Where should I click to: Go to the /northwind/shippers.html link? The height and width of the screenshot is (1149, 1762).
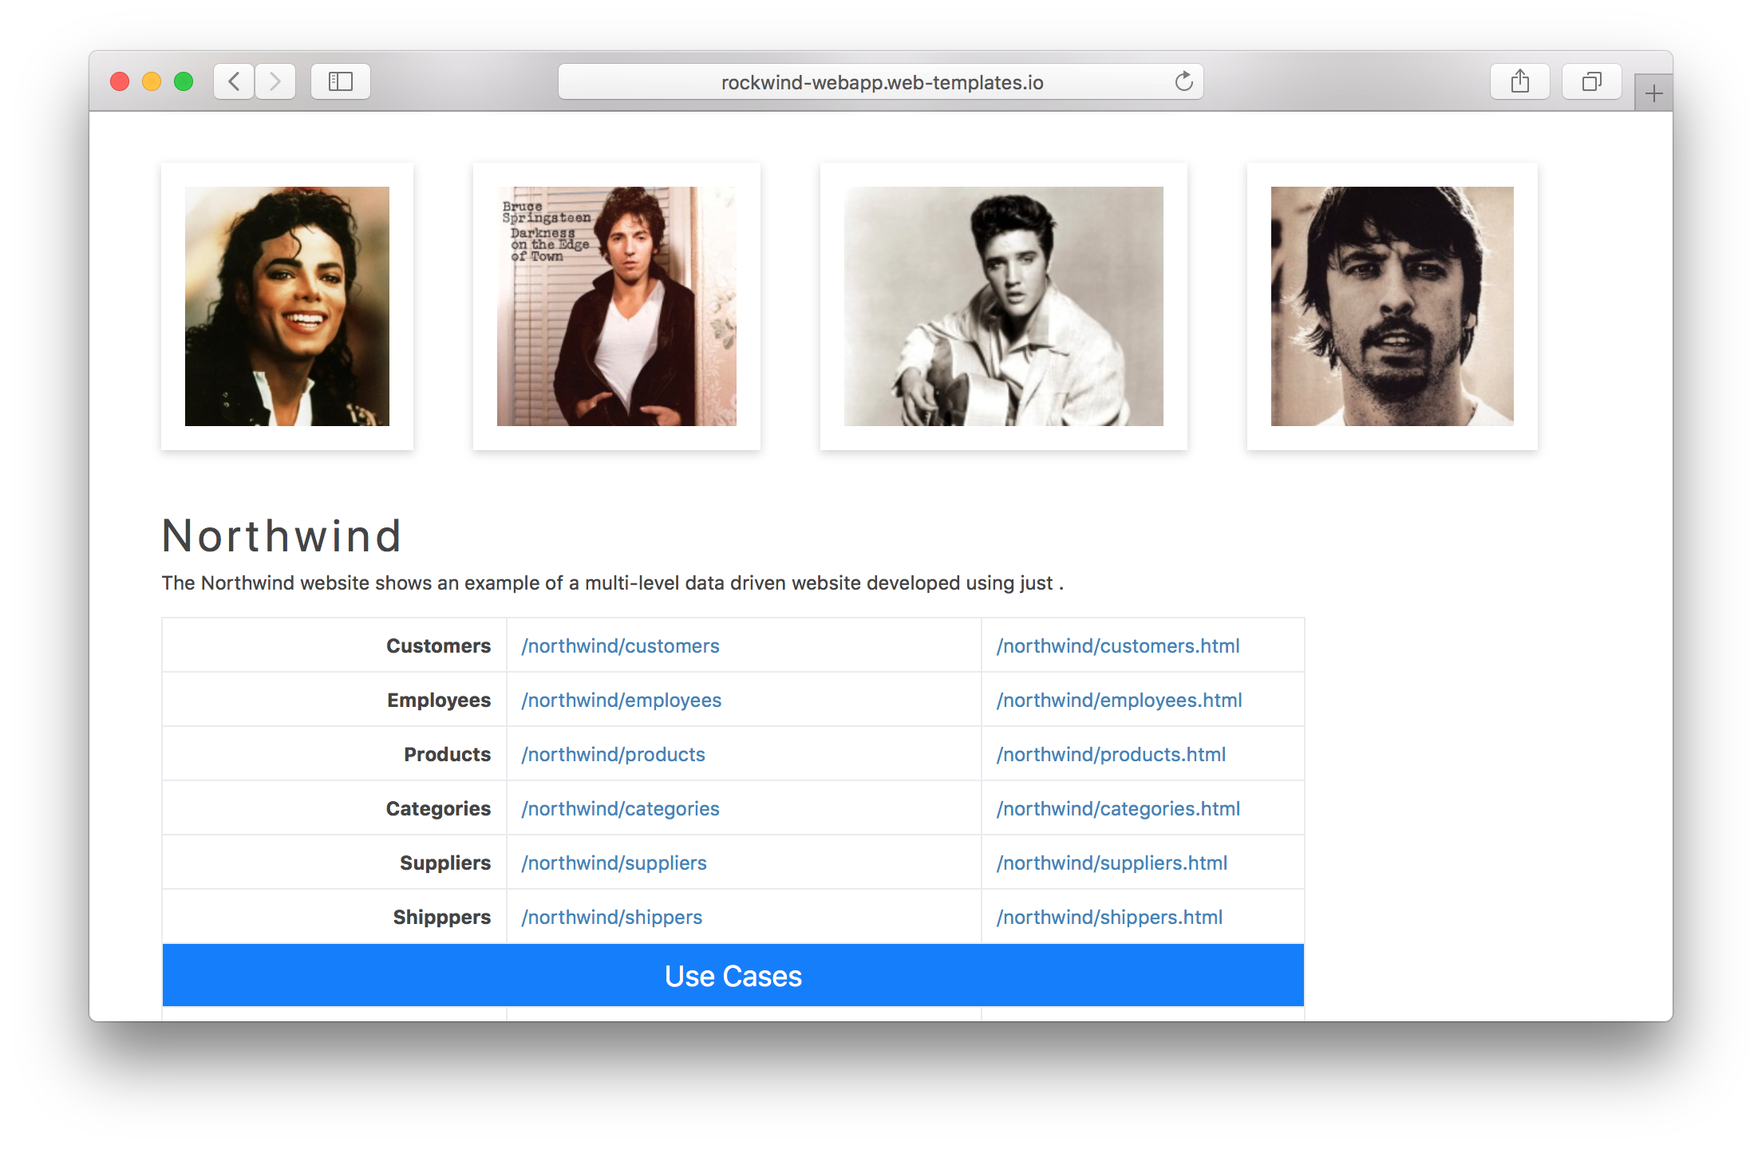1109,917
